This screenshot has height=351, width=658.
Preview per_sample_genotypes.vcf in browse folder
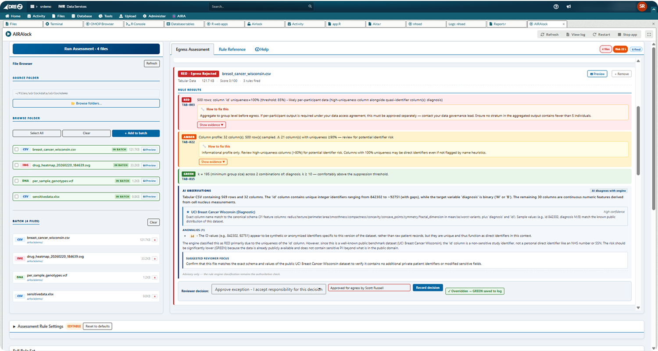click(149, 181)
